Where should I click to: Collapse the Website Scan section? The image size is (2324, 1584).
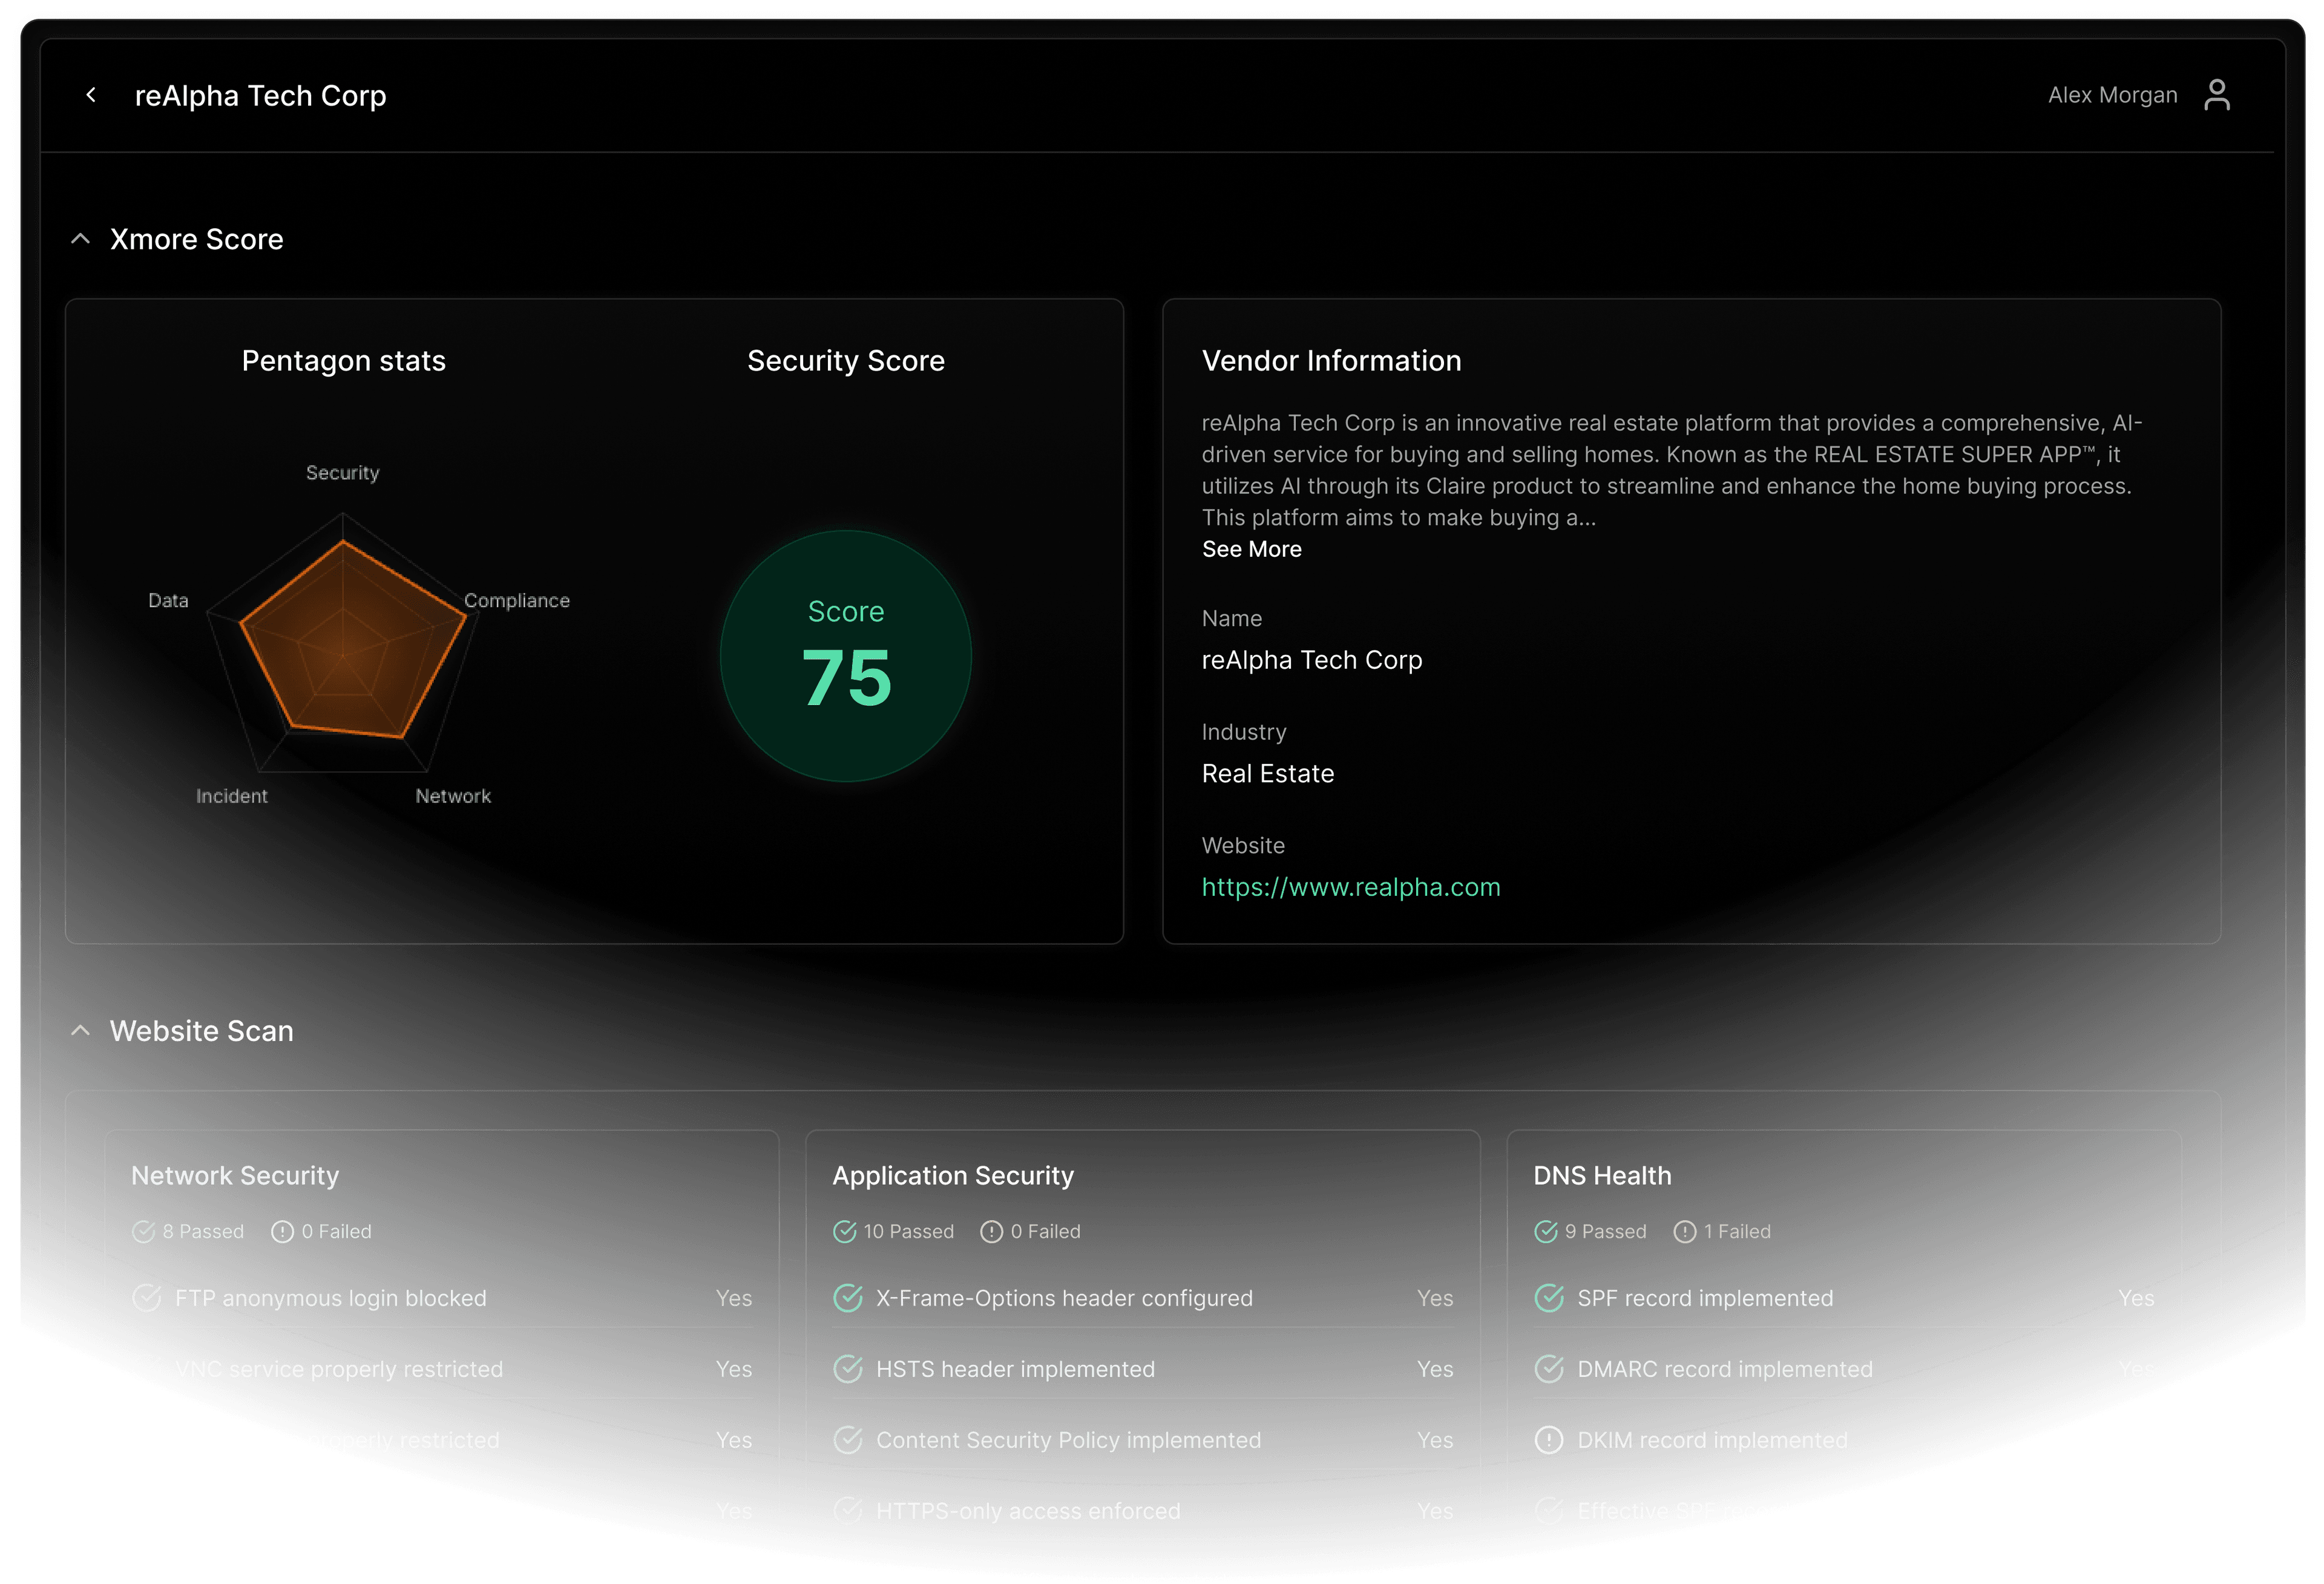pyautogui.click(x=81, y=1031)
